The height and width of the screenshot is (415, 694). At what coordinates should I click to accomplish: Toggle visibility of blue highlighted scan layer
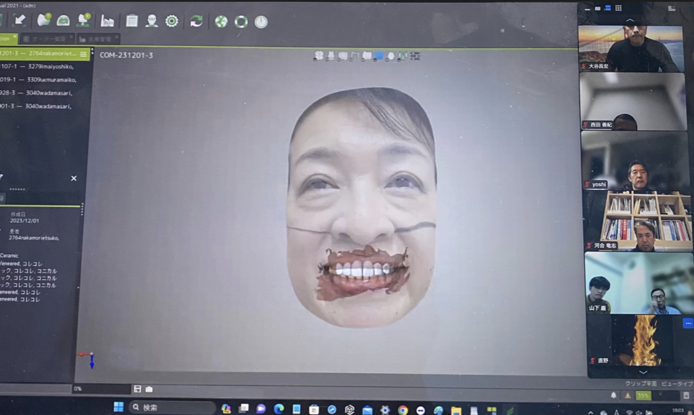(x=379, y=56)
